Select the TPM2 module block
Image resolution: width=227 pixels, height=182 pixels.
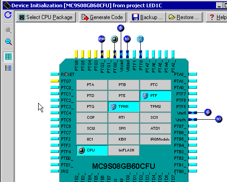coord(155,106)
